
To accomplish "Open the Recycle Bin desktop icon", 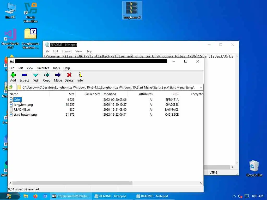I will pos(254,168).
